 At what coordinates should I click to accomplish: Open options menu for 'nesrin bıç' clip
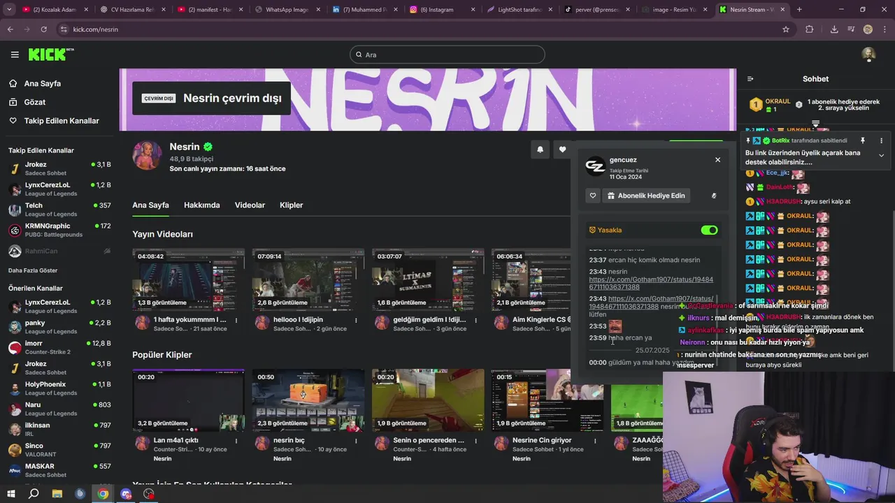(x=356, y=441)
